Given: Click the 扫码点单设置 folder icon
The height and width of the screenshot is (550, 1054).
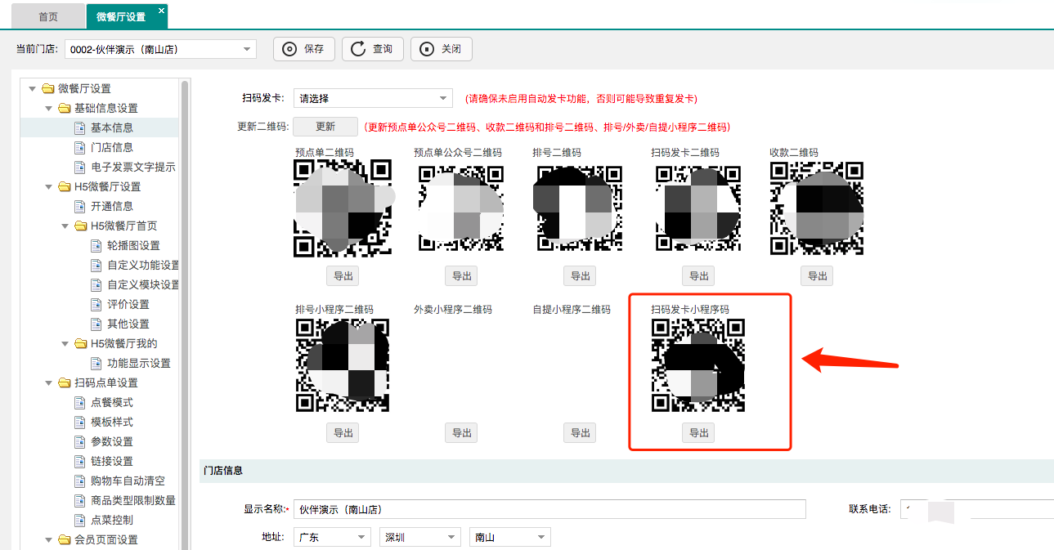Looking at the screenshot, I should (x=64, y=382).
